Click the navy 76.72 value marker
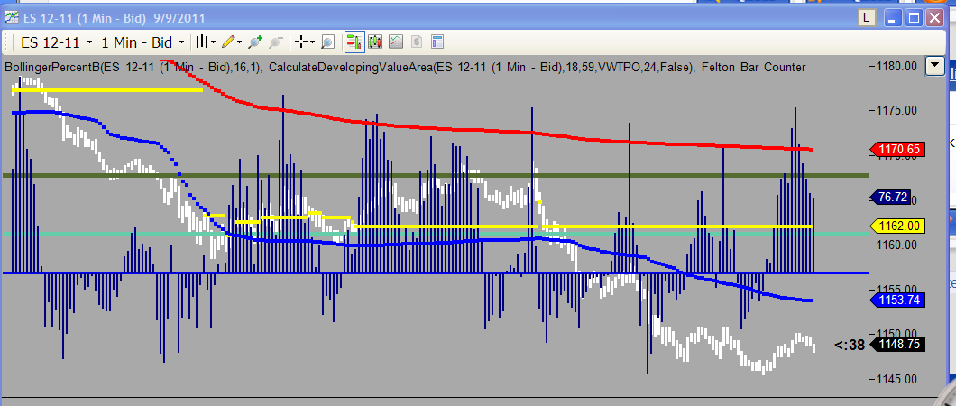Viewport: 956px width, 406px height. 891,197
